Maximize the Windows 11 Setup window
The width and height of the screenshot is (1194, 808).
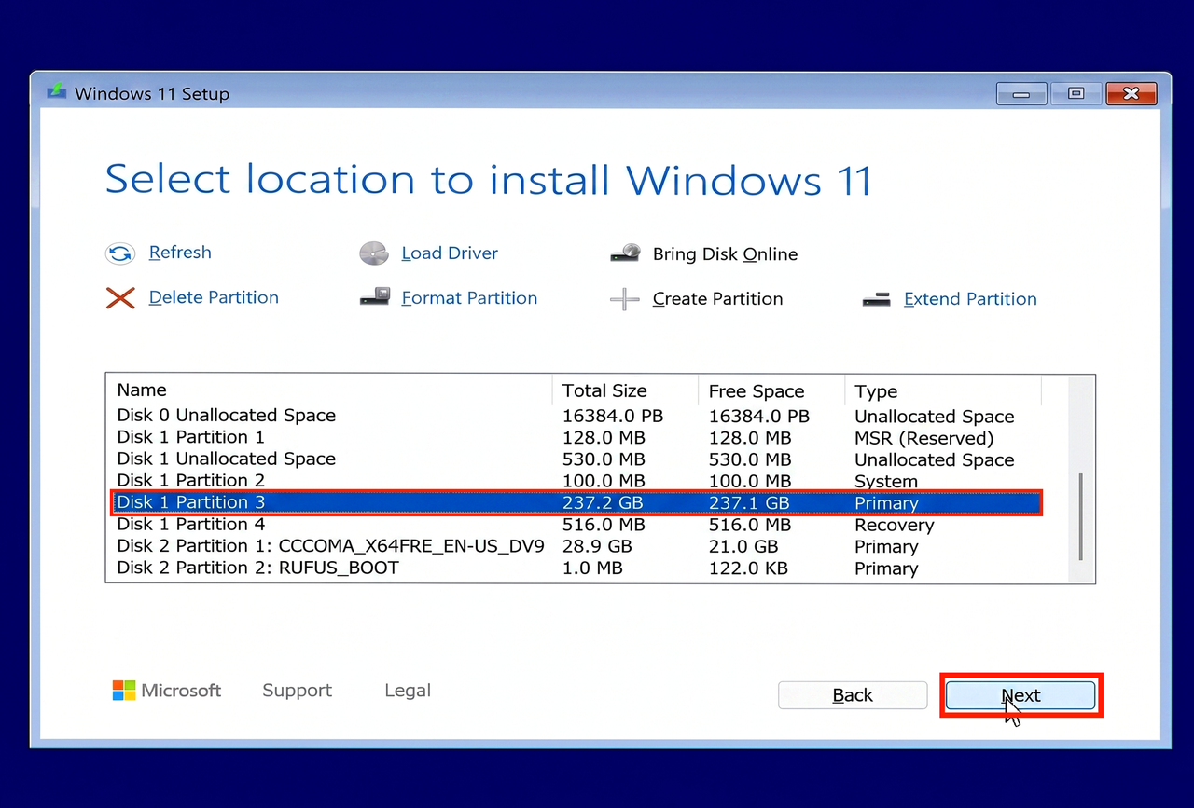click(1076, 93)
